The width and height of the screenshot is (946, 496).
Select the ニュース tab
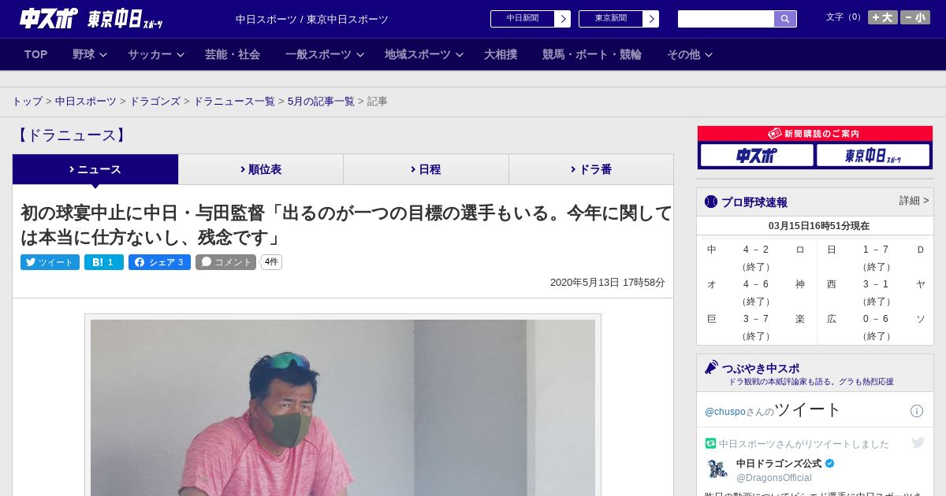click(95, 169)
